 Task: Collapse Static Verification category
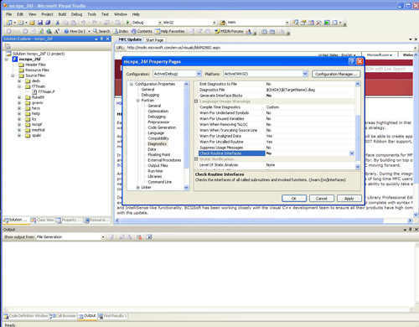[x=196, y=159]
